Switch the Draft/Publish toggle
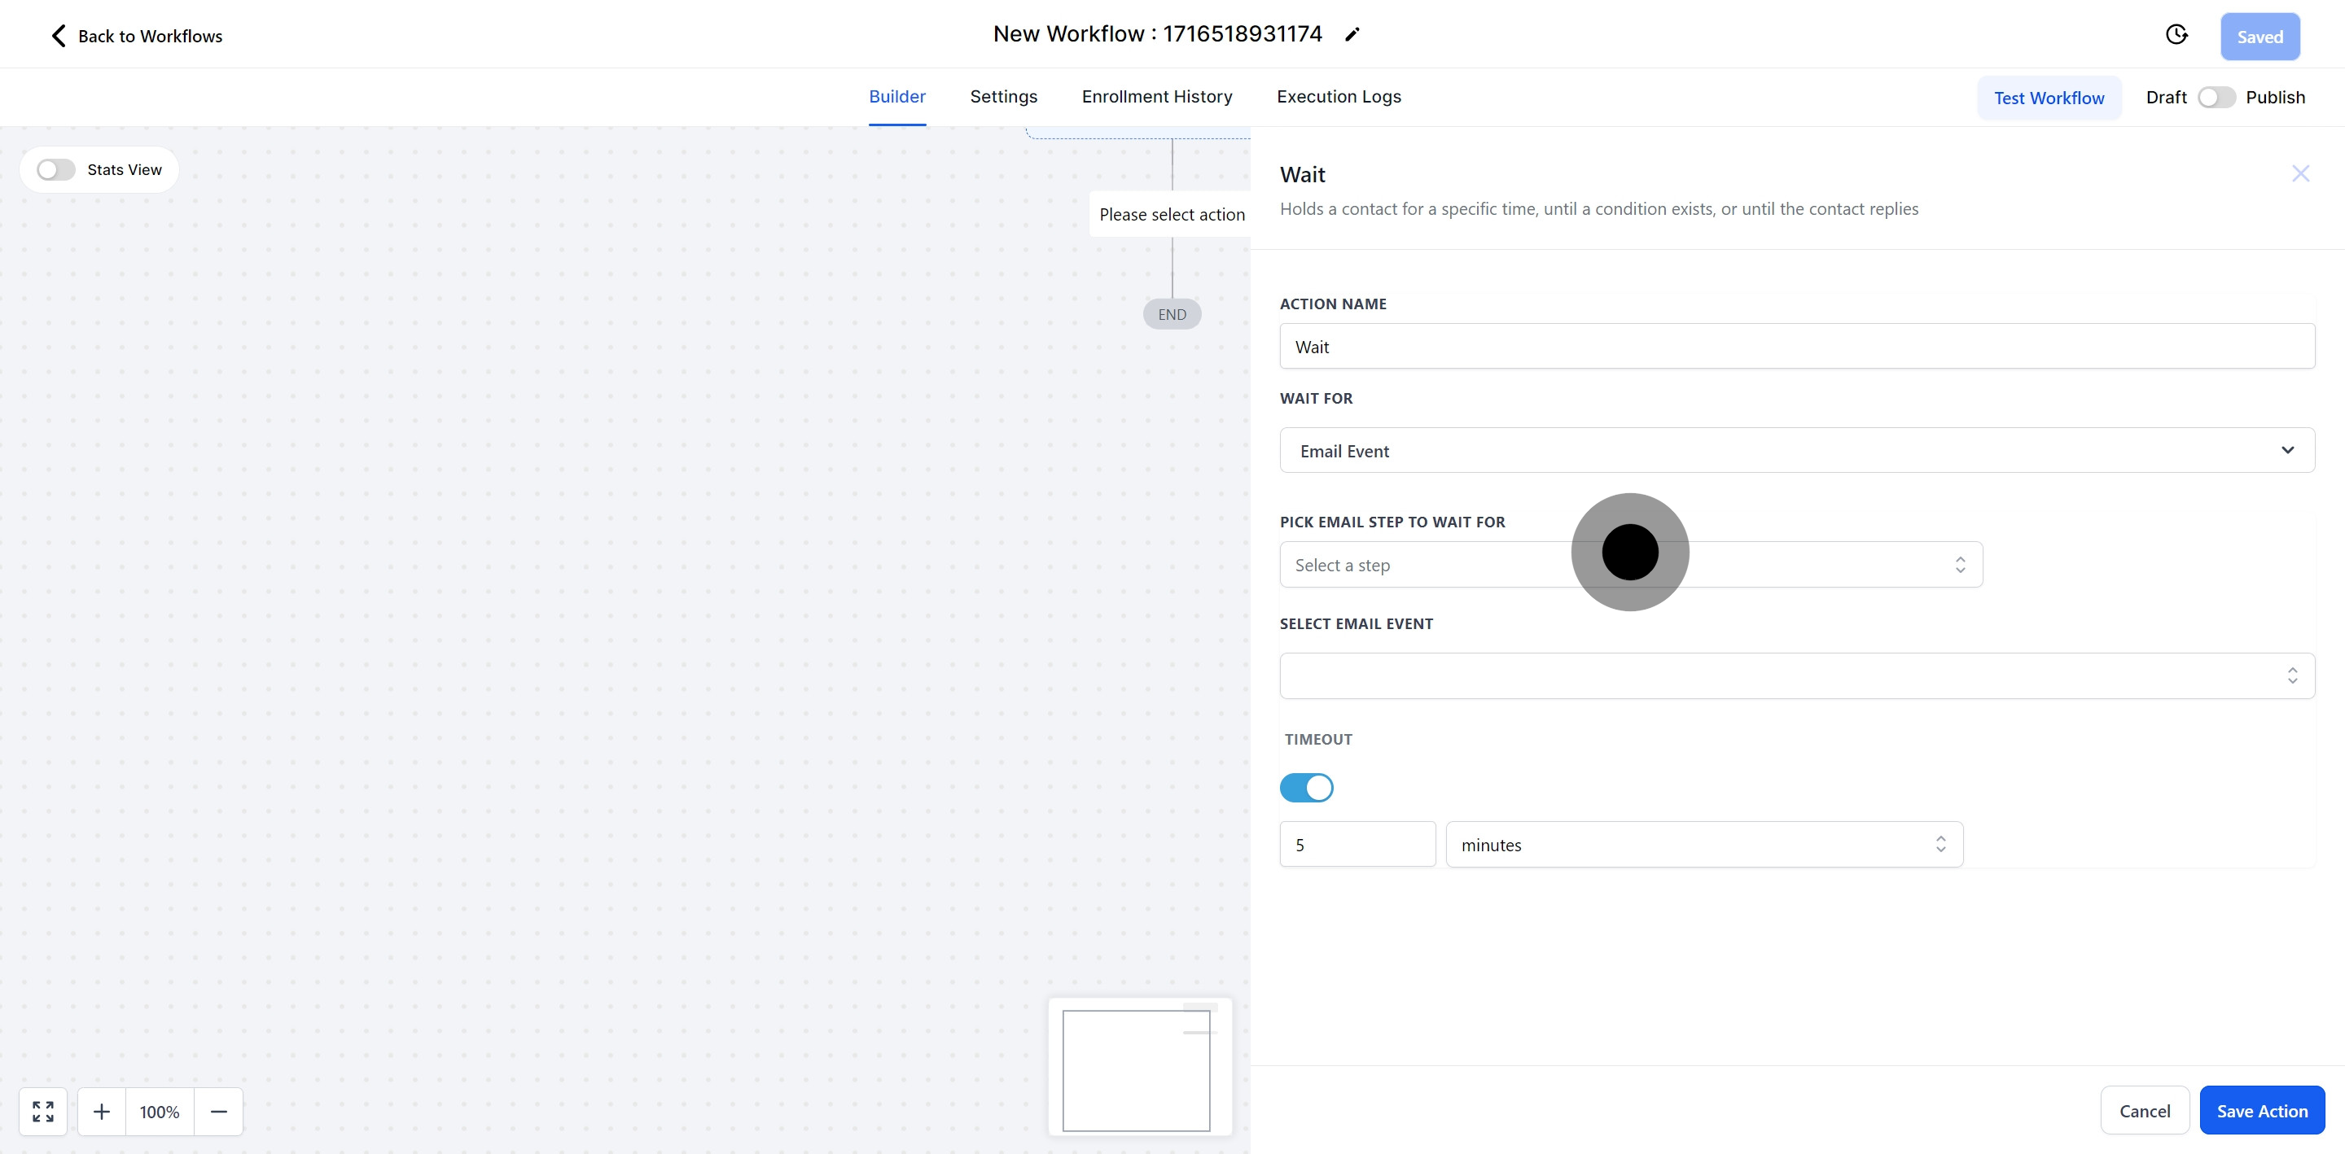Image resolution: width=2345 pixels, height=1154 pixels. 2216,98
